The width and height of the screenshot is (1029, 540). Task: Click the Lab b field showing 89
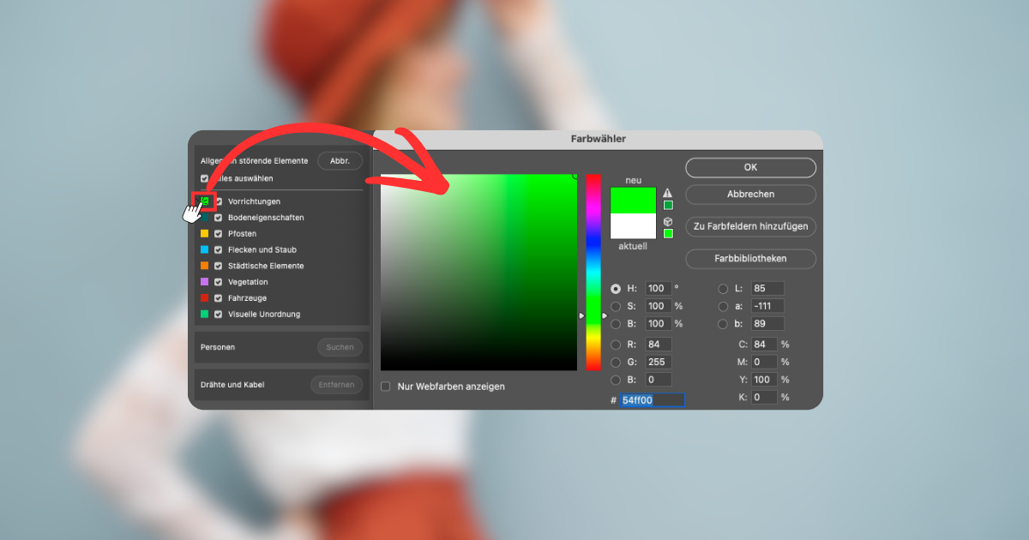tap(768, 324)
